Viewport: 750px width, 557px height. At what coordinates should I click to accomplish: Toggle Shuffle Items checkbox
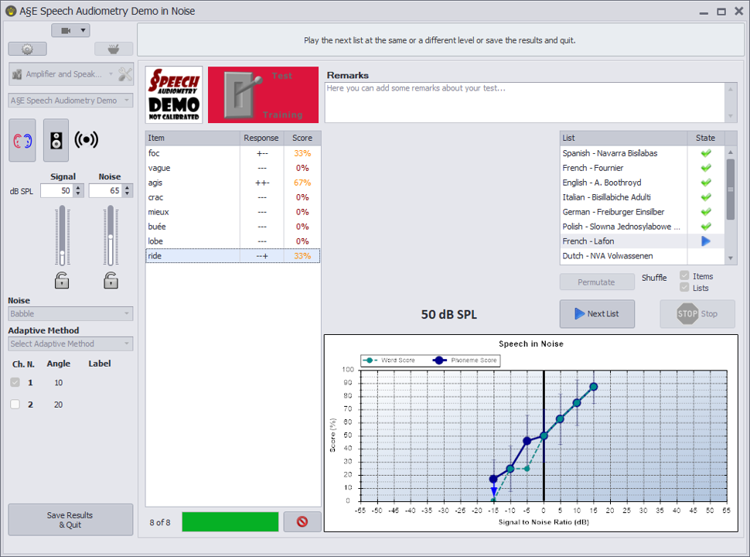[x=684, y=275]
